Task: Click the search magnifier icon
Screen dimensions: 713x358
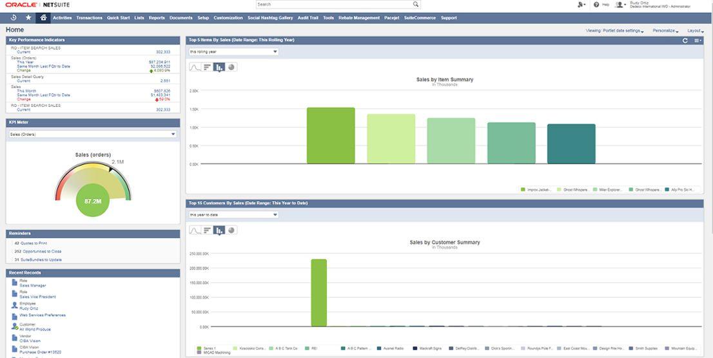Action: (x=416, y=5)
